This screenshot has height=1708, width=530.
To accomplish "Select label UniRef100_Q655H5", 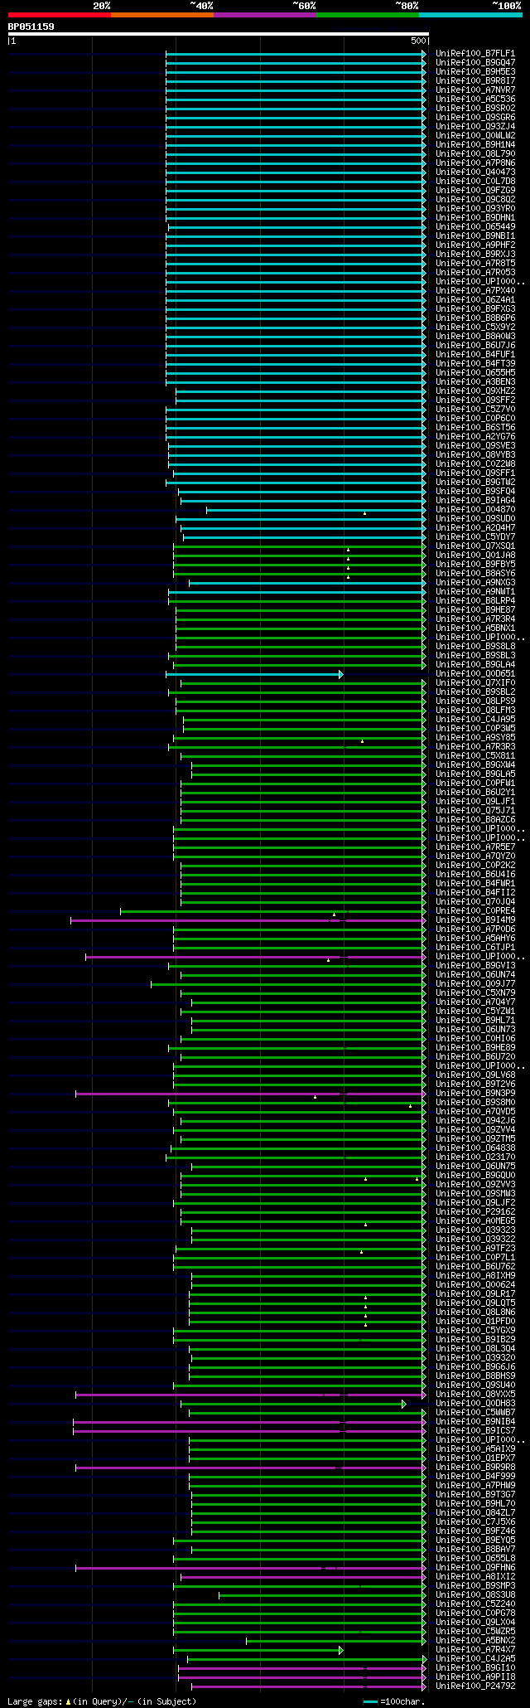I will click(475, 373).
